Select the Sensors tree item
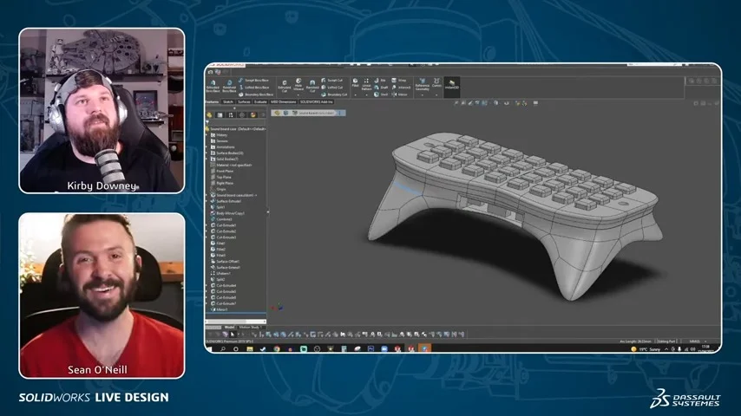 (x=220, y=141)
